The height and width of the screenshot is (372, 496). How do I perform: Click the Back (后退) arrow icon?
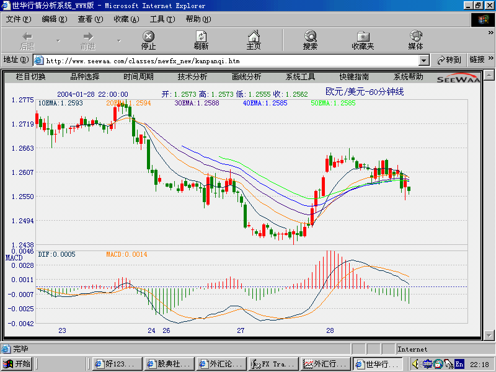click(x=27, y=36)
